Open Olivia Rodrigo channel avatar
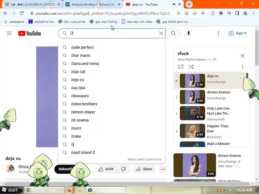The height and width of the screenshot is (194, 259). (10, 169)
